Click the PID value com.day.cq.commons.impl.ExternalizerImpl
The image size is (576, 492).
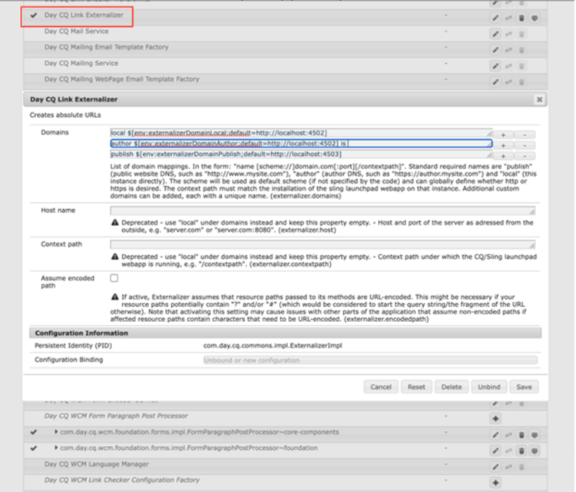pos(273,346)
